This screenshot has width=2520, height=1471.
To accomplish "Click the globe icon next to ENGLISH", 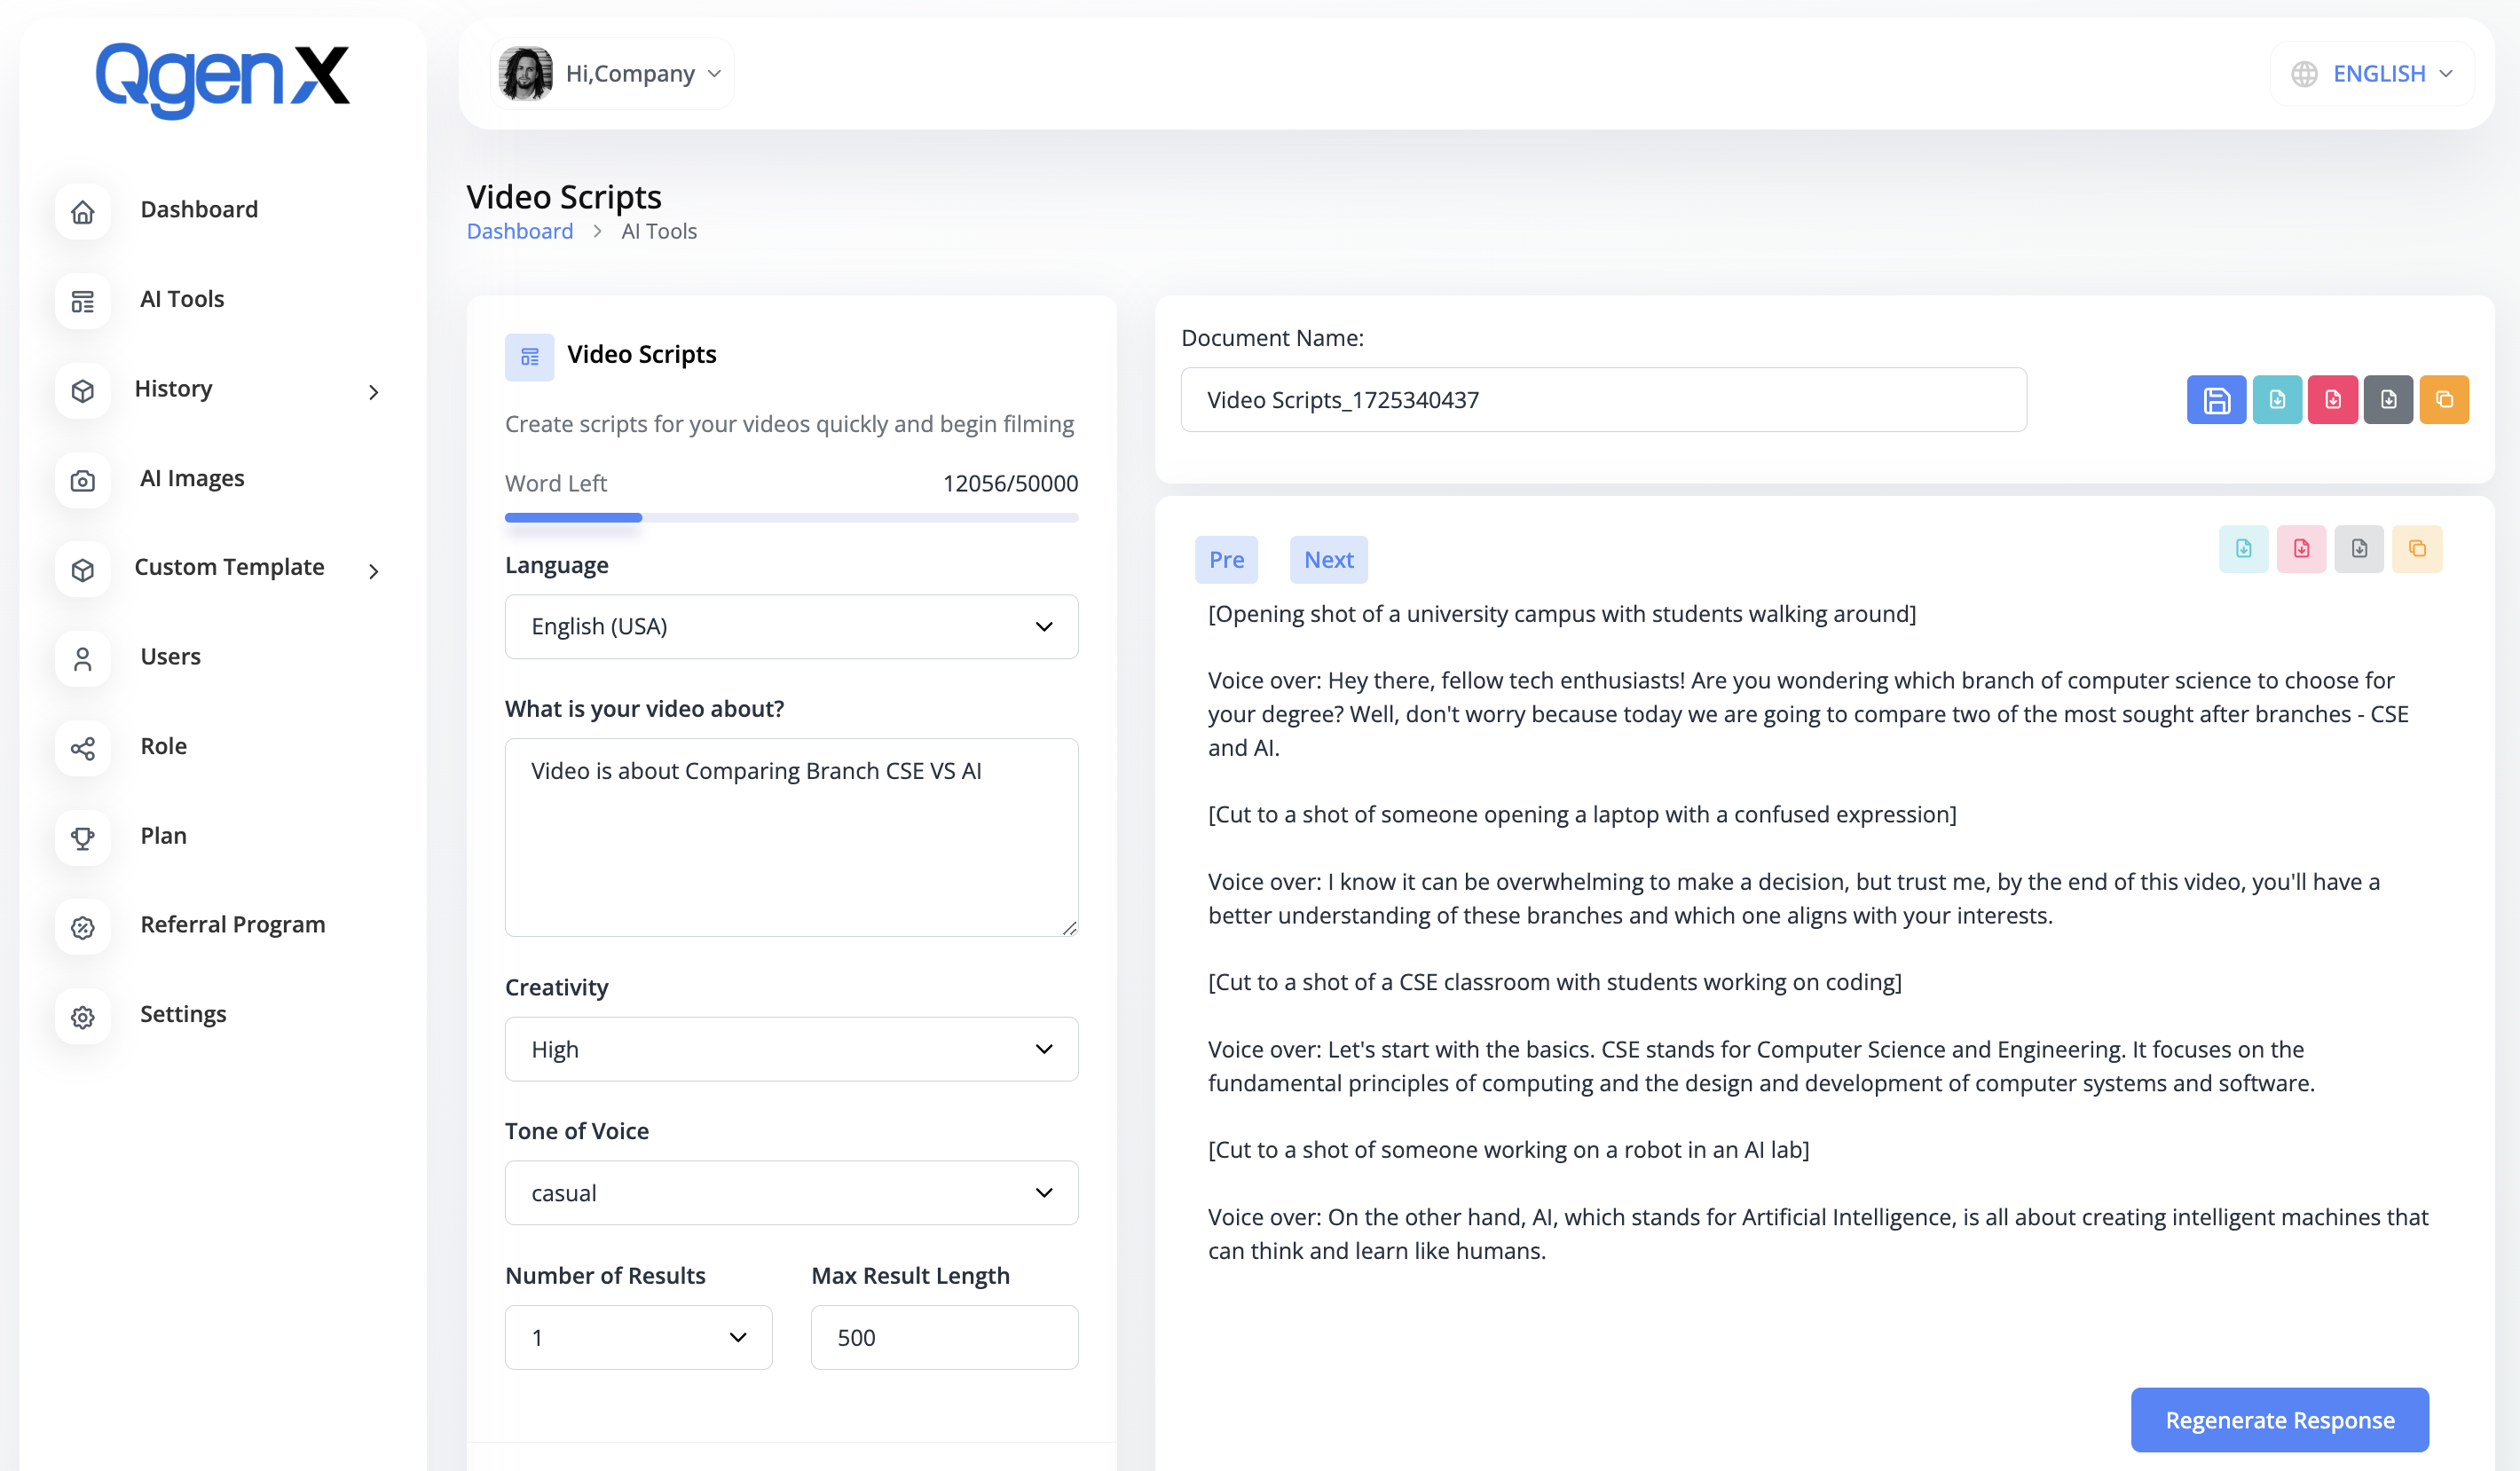I will 2304,74.
